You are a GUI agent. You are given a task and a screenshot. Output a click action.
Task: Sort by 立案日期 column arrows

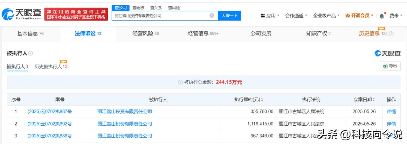tap(374, 99)
